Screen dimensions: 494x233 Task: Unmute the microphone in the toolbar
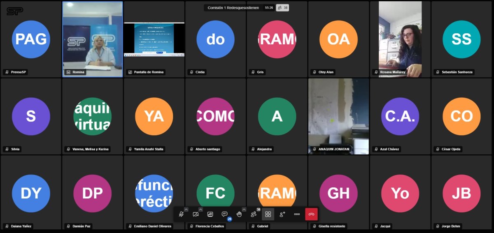tap(181, 214)
